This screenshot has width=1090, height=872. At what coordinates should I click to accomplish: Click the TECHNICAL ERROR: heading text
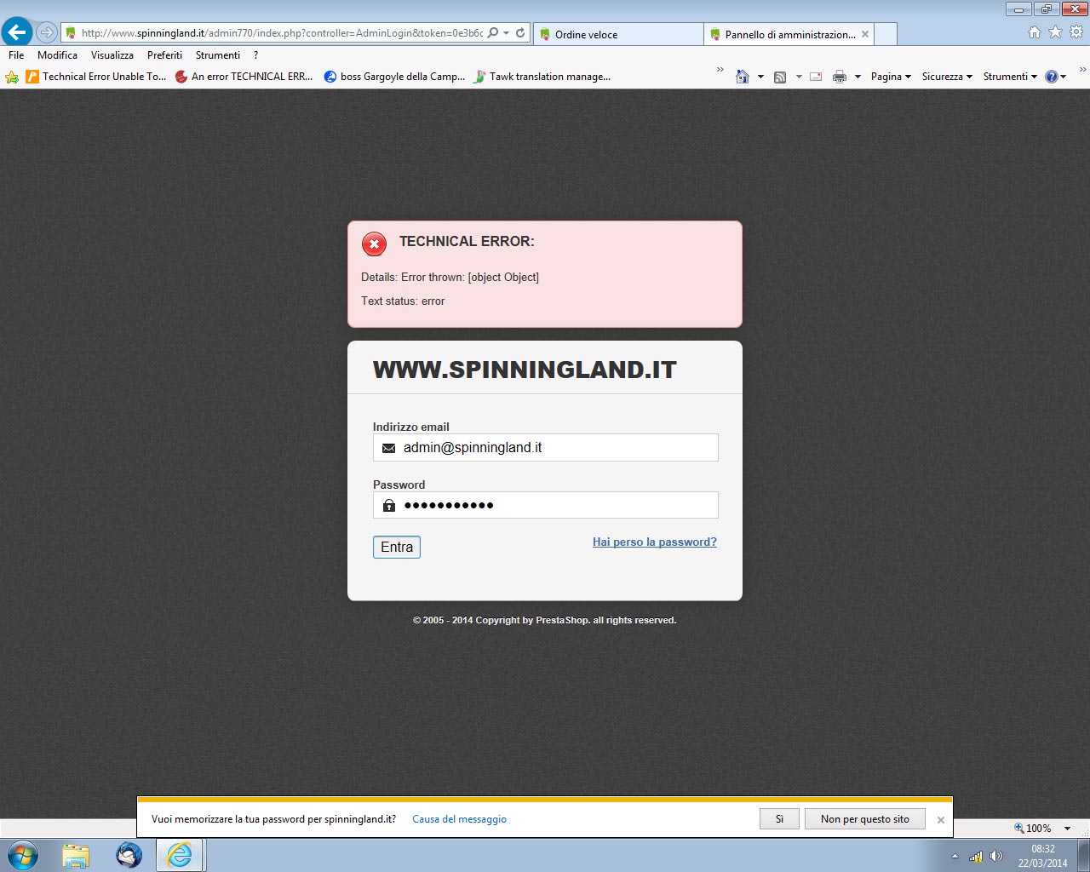tap(467, 242)
